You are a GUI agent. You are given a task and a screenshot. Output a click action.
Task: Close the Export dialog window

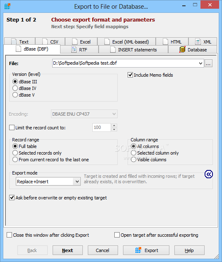coord(210,5)
